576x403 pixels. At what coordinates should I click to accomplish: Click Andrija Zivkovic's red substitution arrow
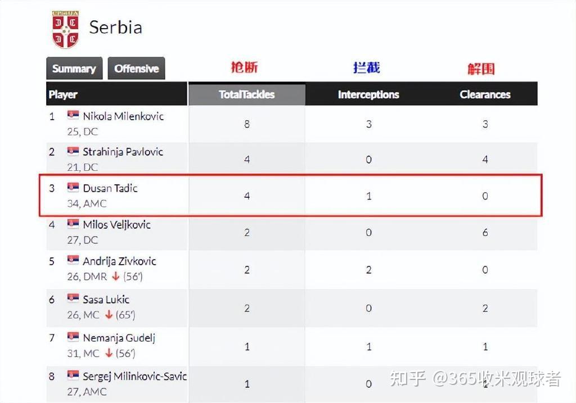pyautogui.click(x=115, y=277)
